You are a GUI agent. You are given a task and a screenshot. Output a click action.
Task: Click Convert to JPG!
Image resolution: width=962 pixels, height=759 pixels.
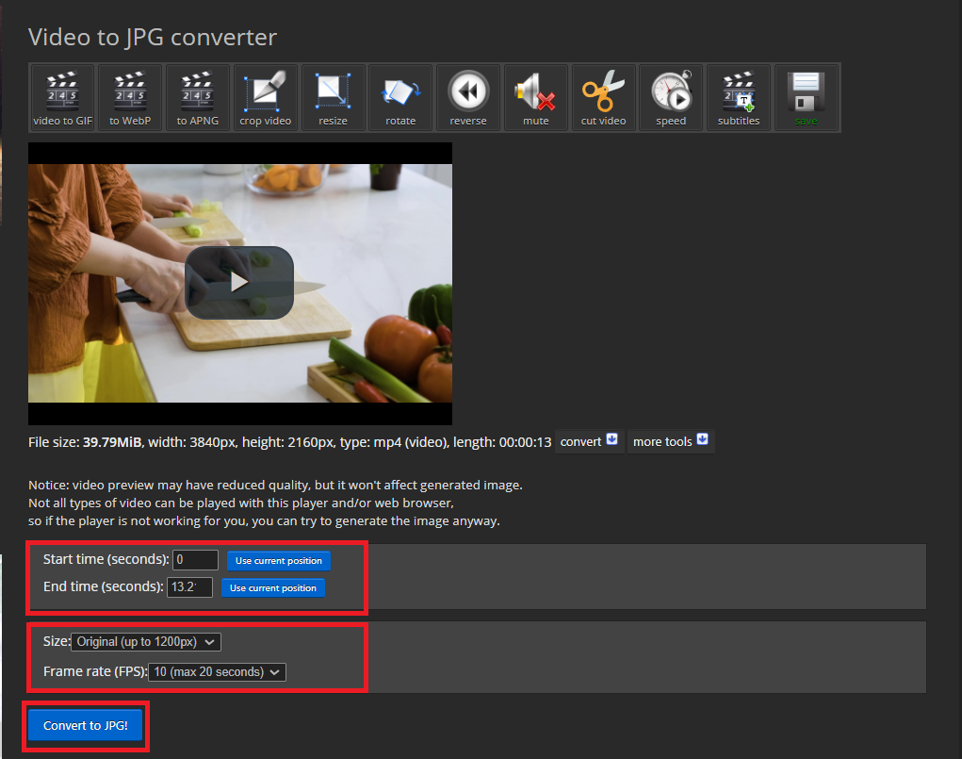(x=85, y=725)
